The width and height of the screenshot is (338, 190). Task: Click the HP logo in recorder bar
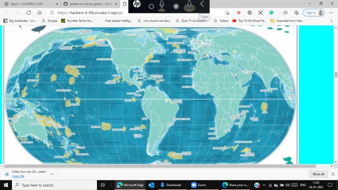pyautogui.click(x=137, y=4)
